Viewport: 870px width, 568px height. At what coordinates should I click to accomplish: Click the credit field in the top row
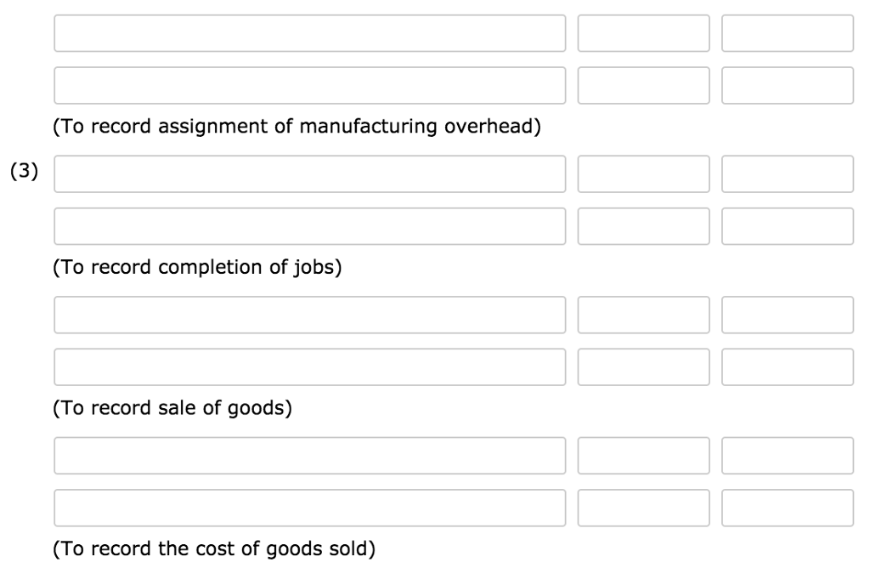[x=788, y=34]
